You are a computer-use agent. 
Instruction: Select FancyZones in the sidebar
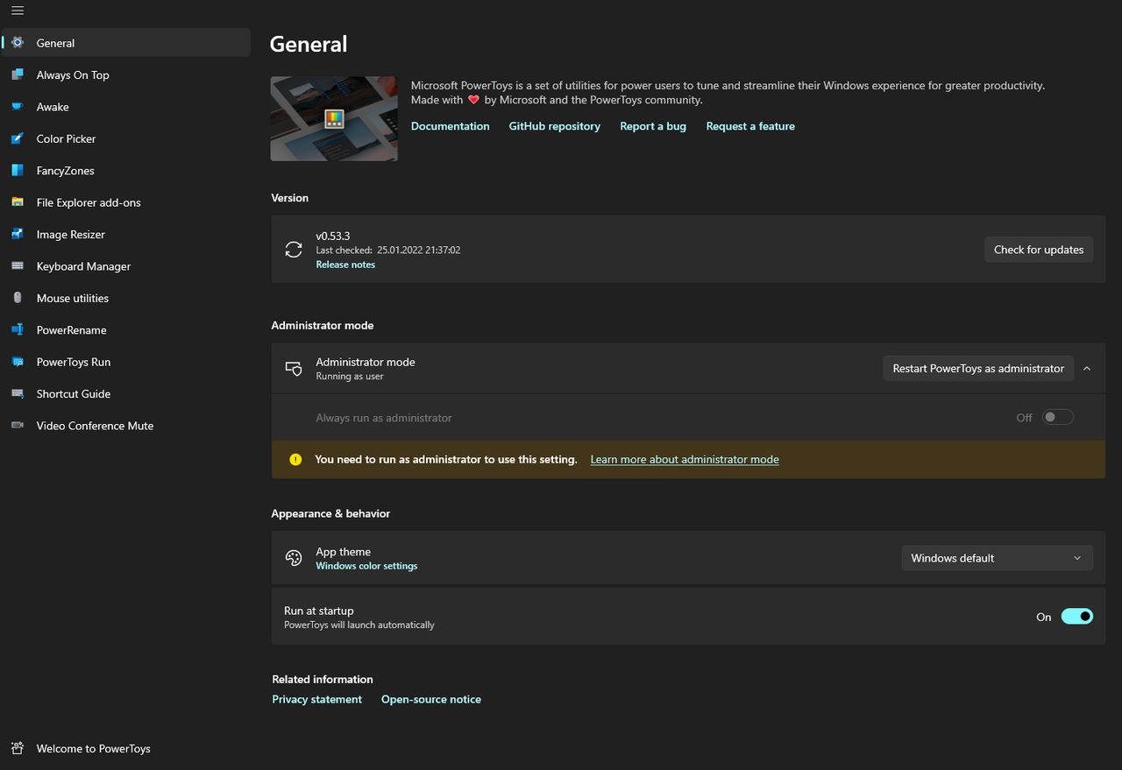click(125, 170)
